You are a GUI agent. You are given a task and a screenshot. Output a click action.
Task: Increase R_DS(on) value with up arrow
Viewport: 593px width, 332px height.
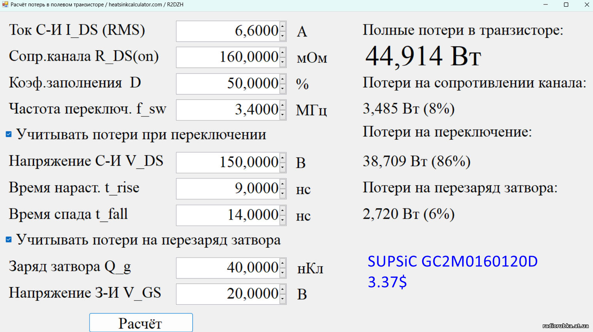point(282,53)
